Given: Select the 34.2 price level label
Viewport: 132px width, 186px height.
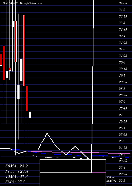Looking at the screenshot, I should tap(122, 10).
